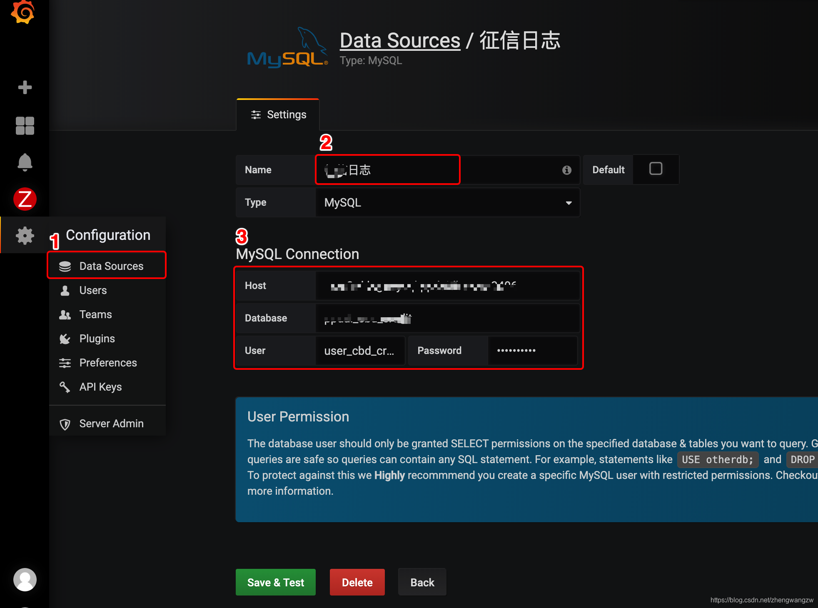Image resolution: width=818 pixels, height=608 pixels.
Task: Open Users in Configuration menu
Action: [x=93, y=290]
